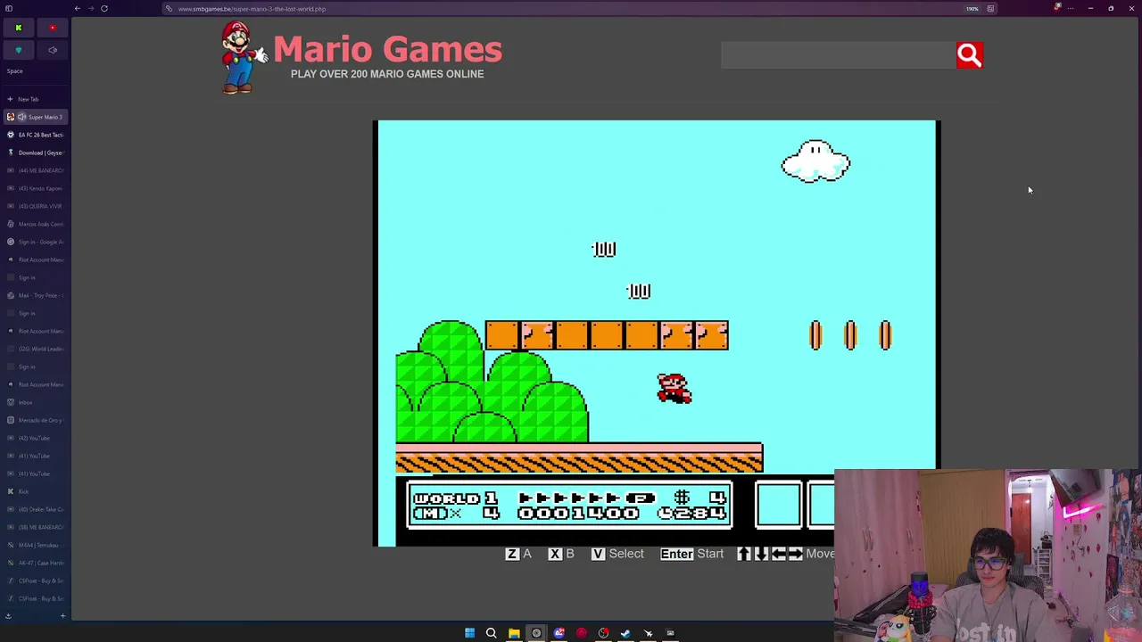Switch to the M4A4 | Temukau tab

click(x=36, y=545)
